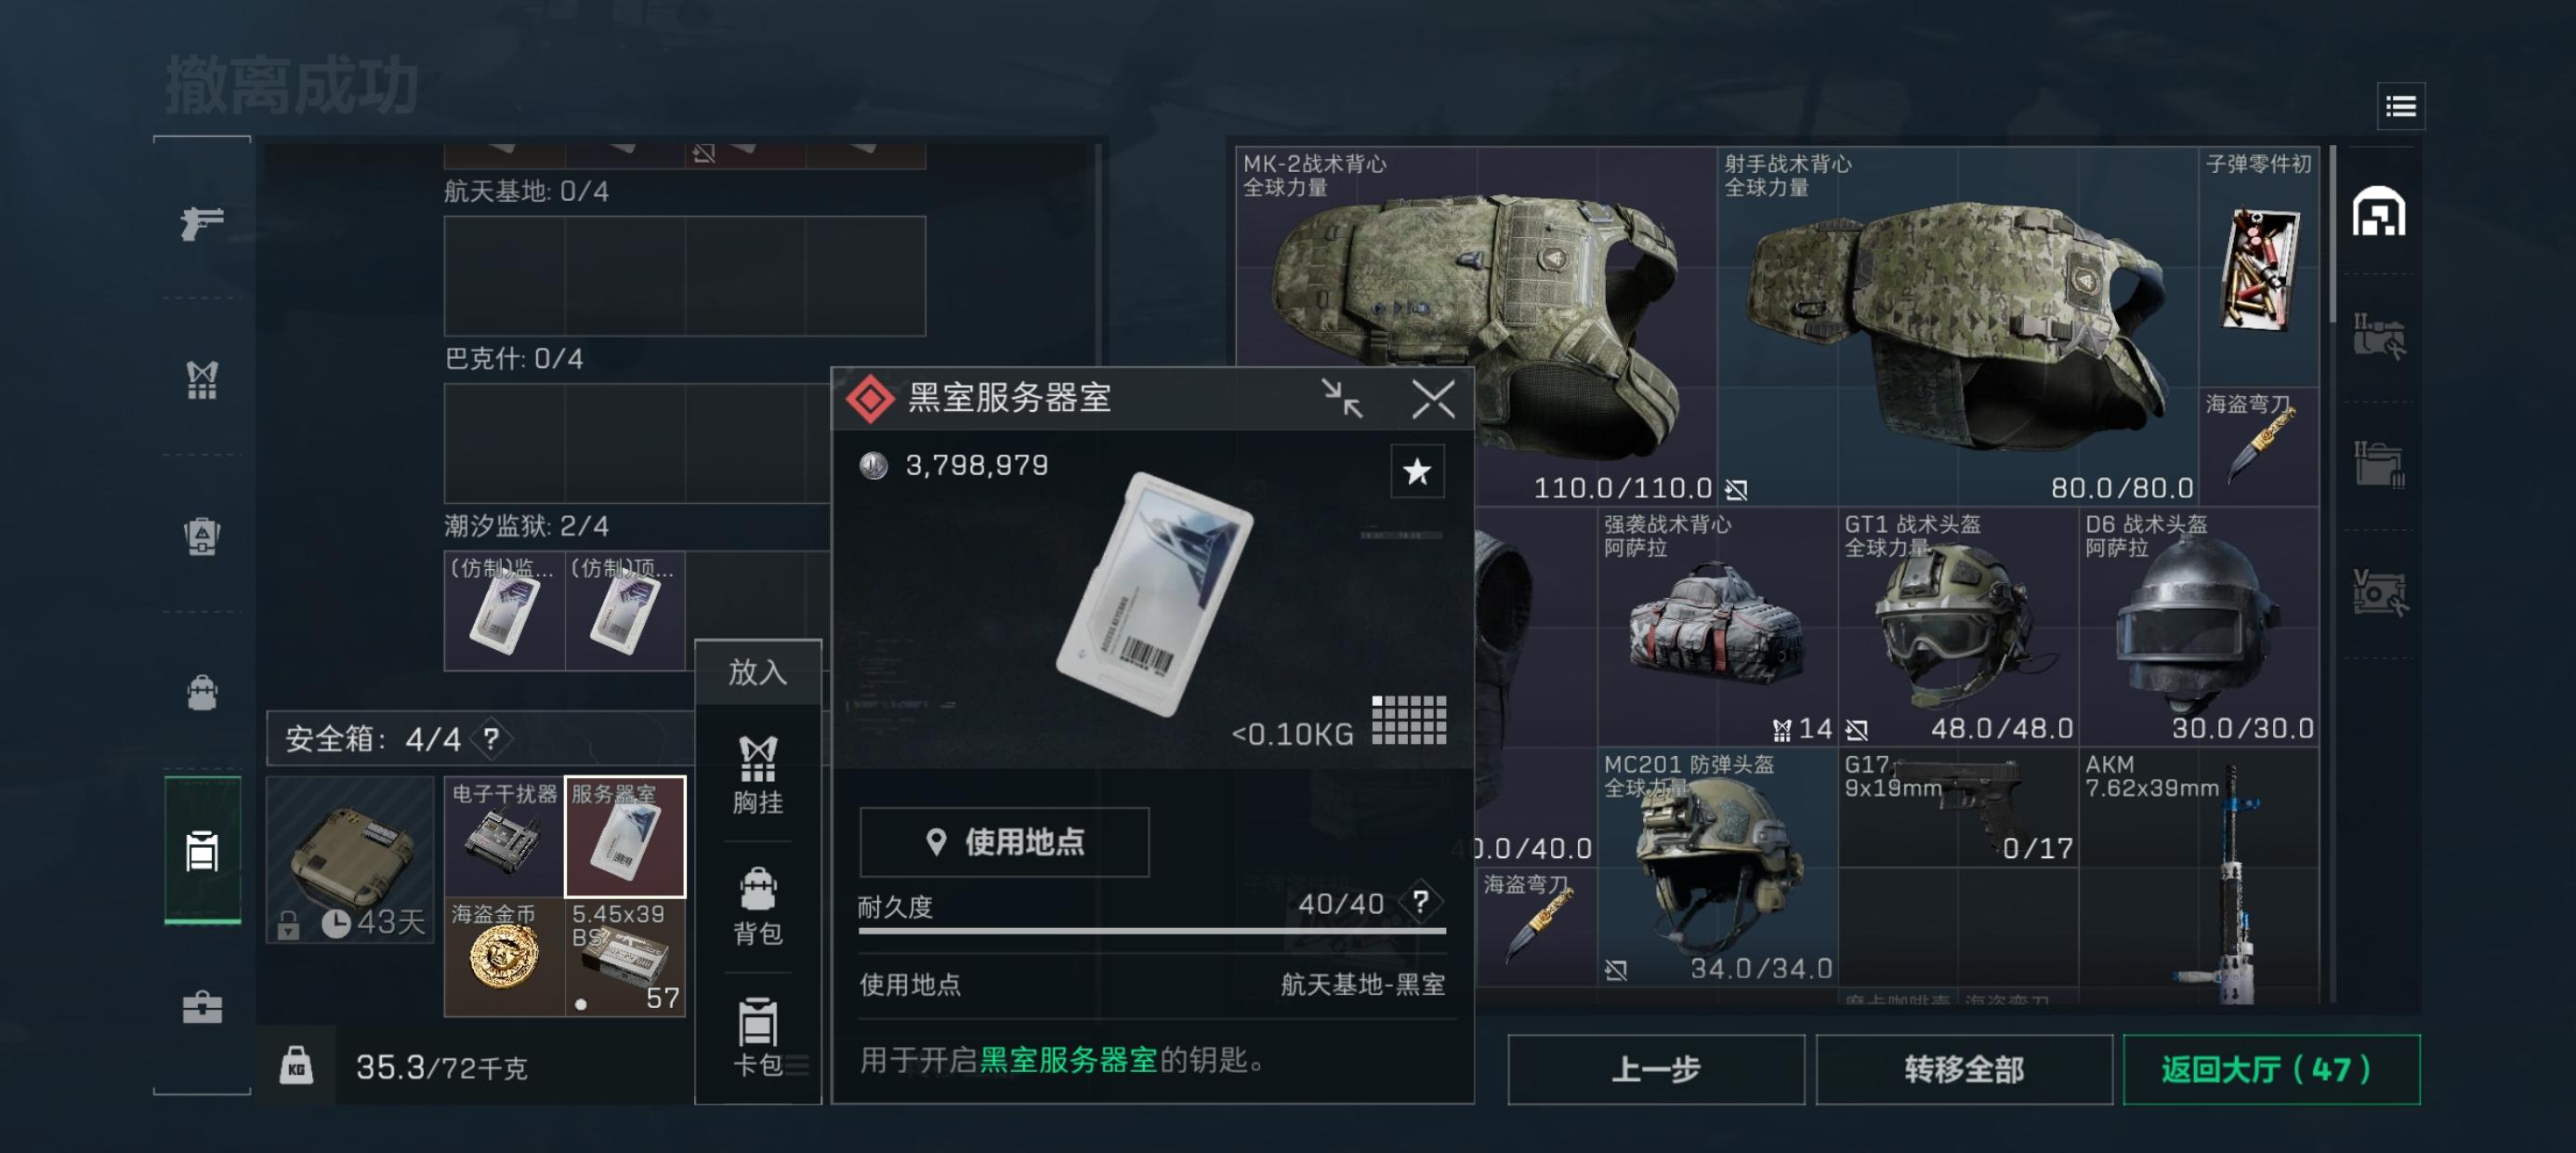Image resolution: width=2576 pixels, height=1153 pixels.
Task: Choose 背包 in the put-in menu
Action: click(x=757, y=906)
